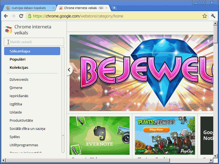Bookmark this page with the star icon
Screen dimensions: 219x164
pos(205,16)
